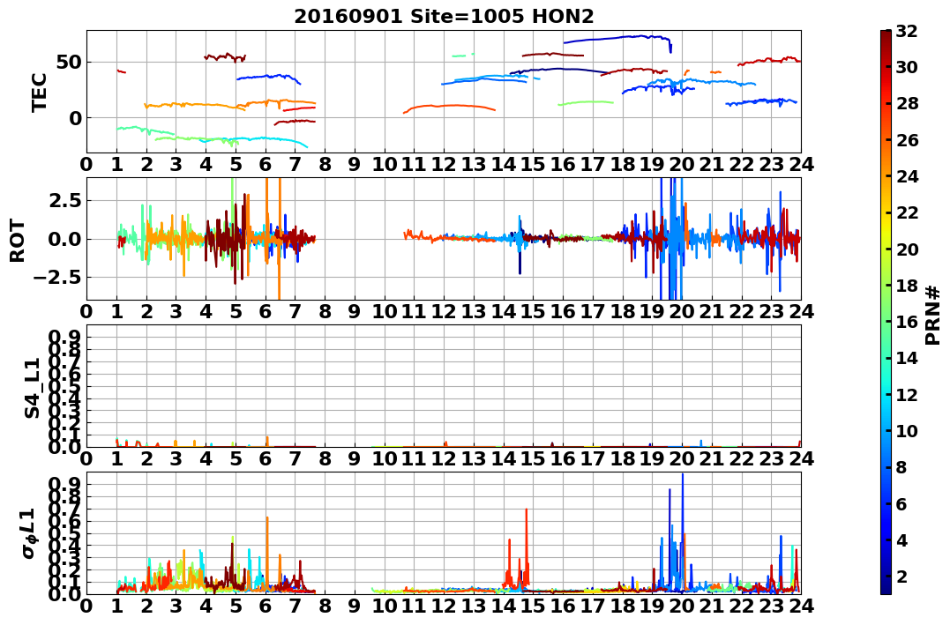Click the blue ROT downward spike near hour 14.5

520,255
